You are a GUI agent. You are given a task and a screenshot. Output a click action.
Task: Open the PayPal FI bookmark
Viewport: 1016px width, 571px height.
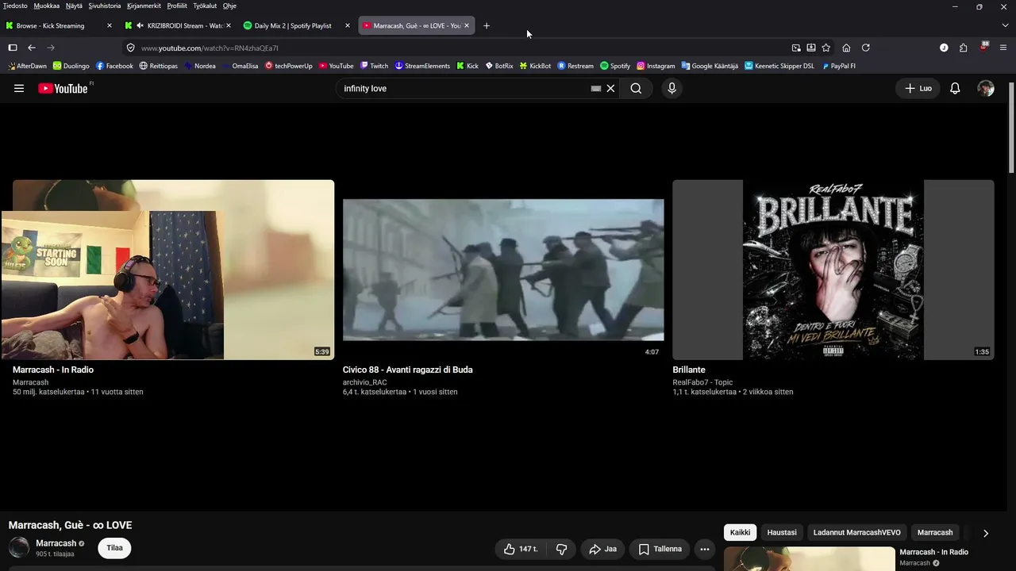point(838,66)
